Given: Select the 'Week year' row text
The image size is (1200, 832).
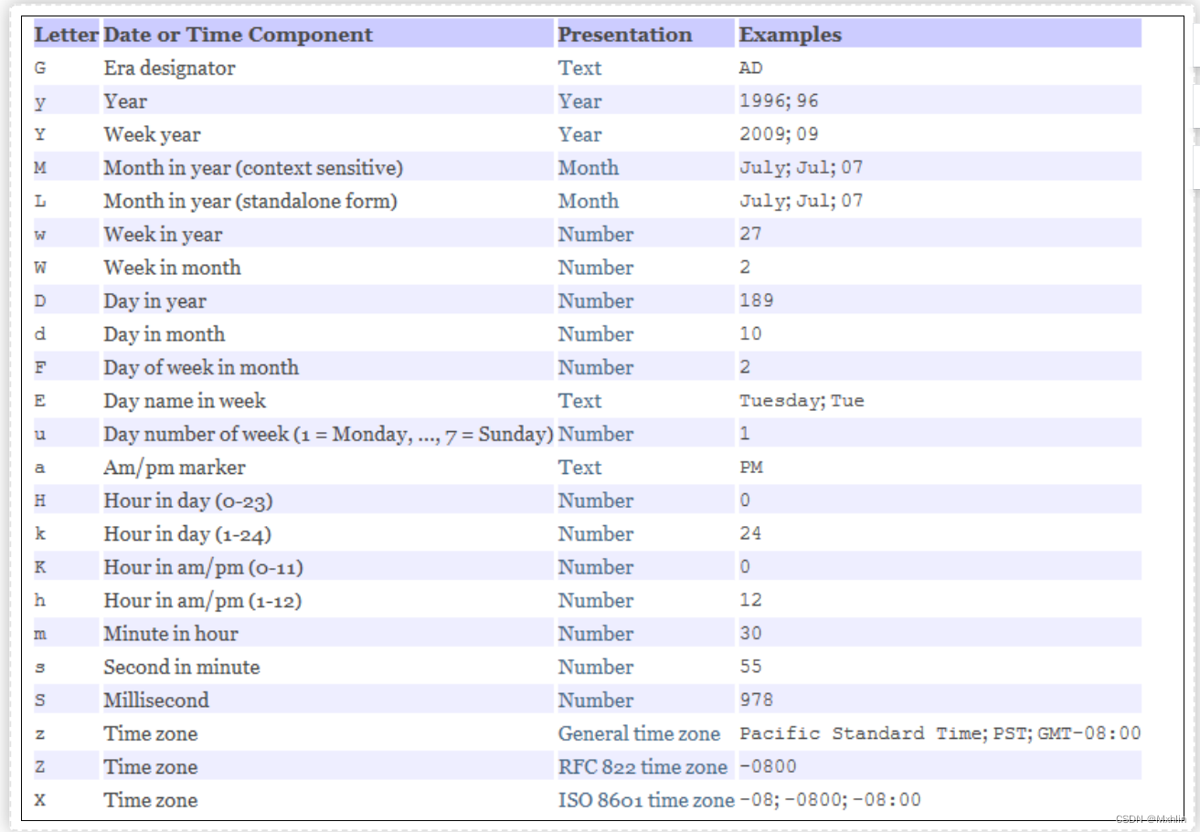Looking at the screenshot, I should coord(152,134).
